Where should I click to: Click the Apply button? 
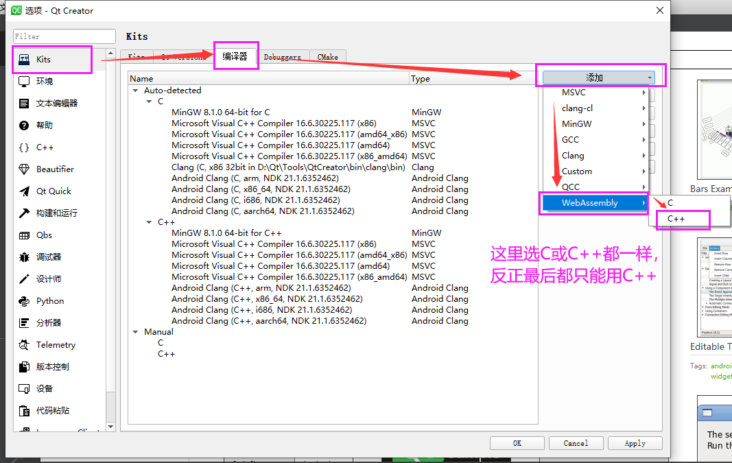coord(635,442)
